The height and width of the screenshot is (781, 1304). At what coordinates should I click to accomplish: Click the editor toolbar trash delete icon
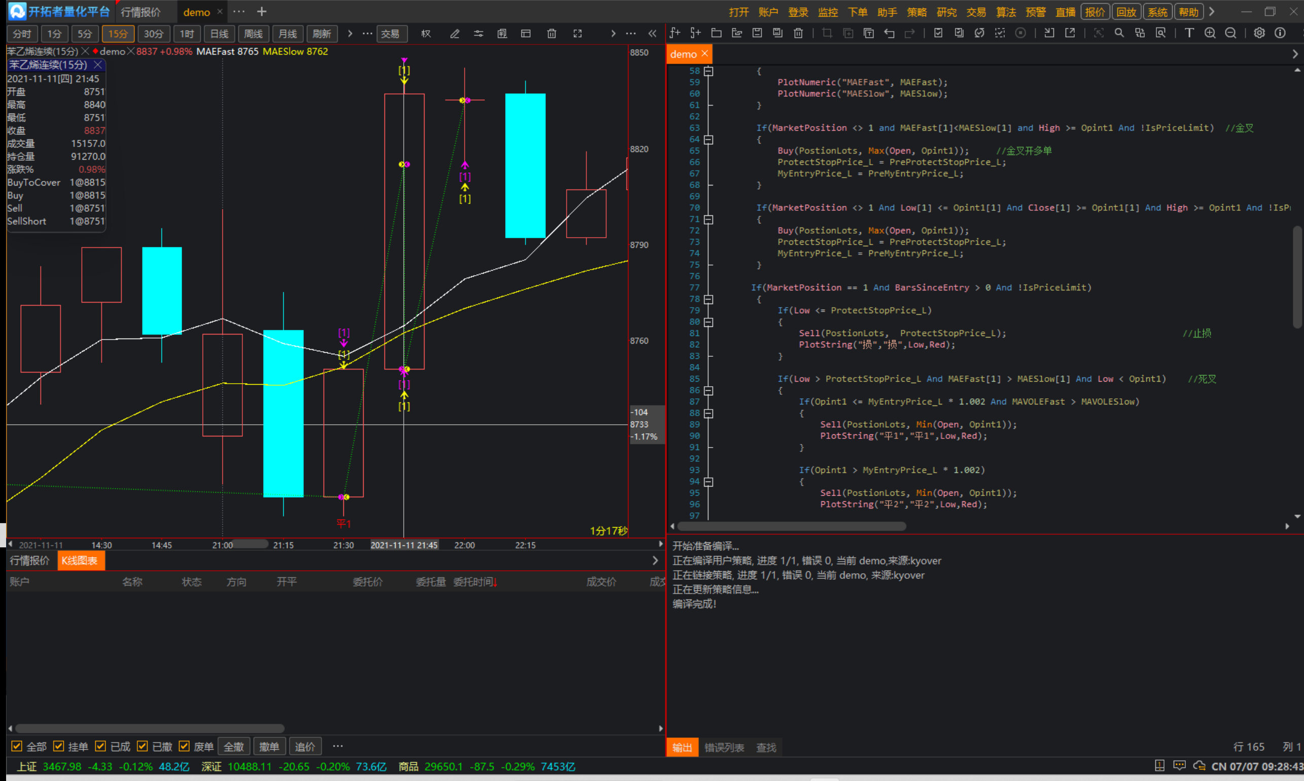pyautogui.click(x=798, y=33)
